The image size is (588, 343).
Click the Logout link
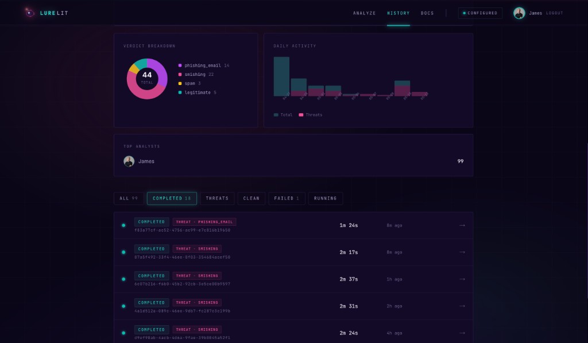554,13
